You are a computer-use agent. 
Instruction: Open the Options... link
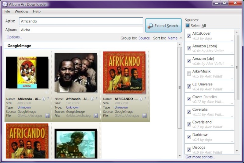pyautogui.click(x=14, y=37)
